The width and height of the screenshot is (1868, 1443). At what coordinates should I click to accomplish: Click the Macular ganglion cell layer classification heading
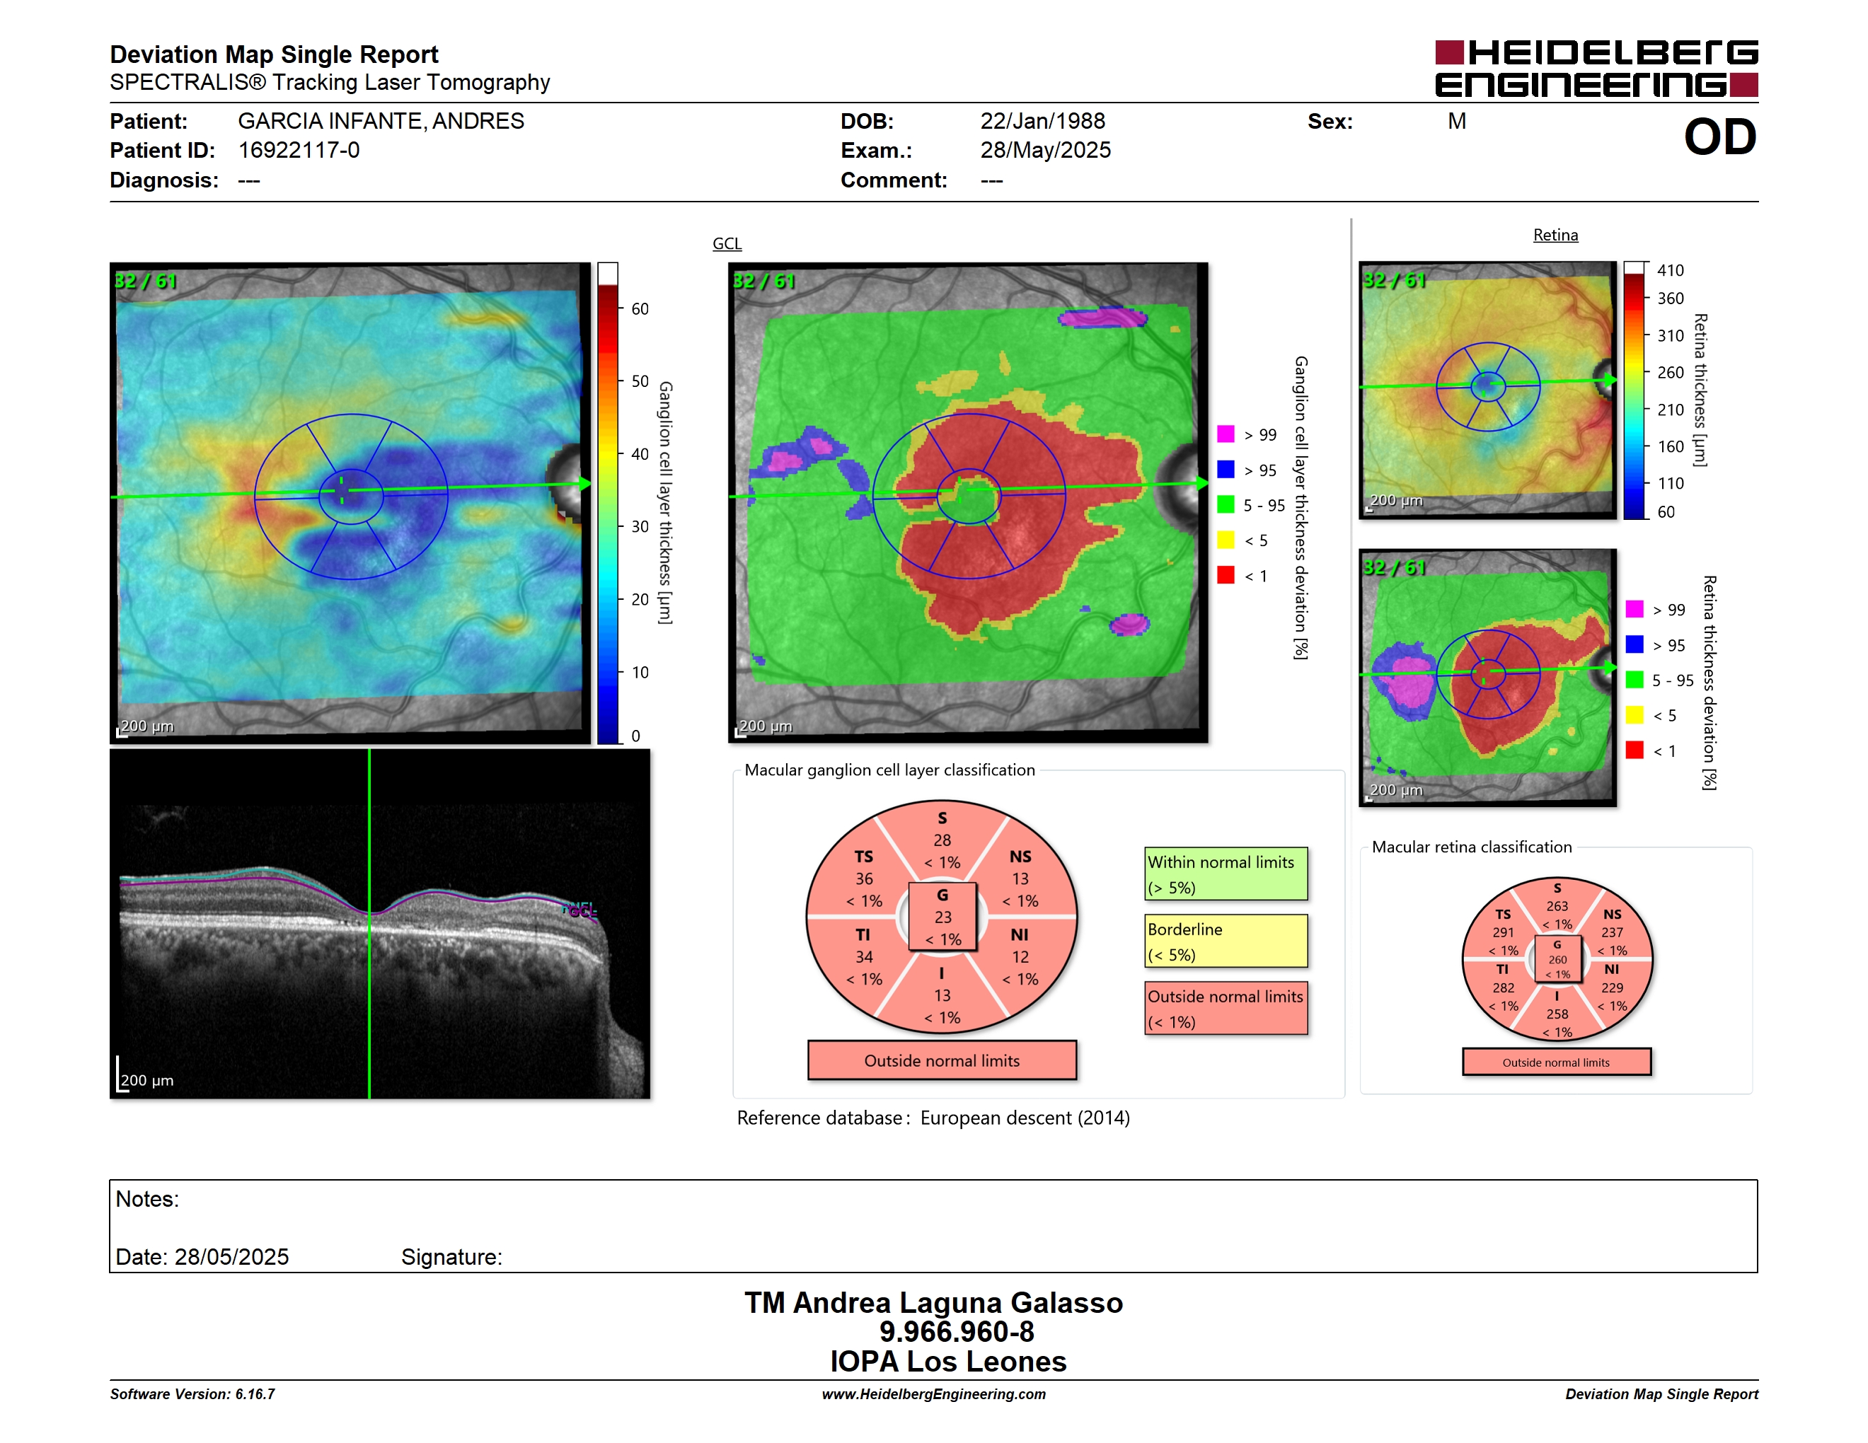[889, 770]
